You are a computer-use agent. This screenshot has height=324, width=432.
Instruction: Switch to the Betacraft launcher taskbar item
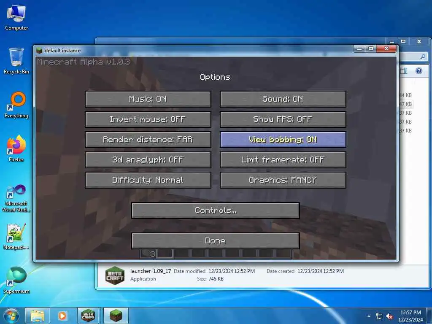point(88,316)
